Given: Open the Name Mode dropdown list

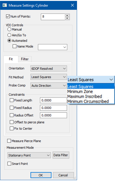Looking at the screenshot, I should coord(53,47).
